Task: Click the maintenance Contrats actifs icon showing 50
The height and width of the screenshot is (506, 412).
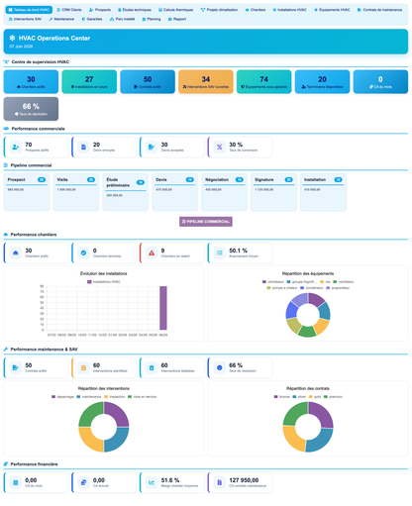Action: (x=16, y=367)
